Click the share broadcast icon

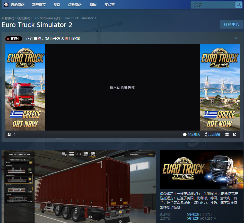[x=205, y=134]
